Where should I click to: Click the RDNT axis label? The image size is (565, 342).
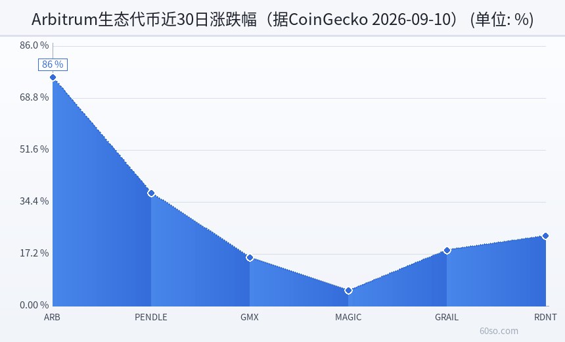545,317
